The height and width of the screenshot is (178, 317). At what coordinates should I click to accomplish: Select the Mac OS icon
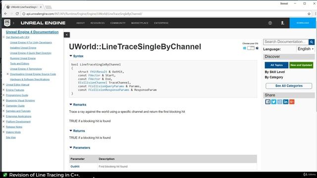pos(257,48)
